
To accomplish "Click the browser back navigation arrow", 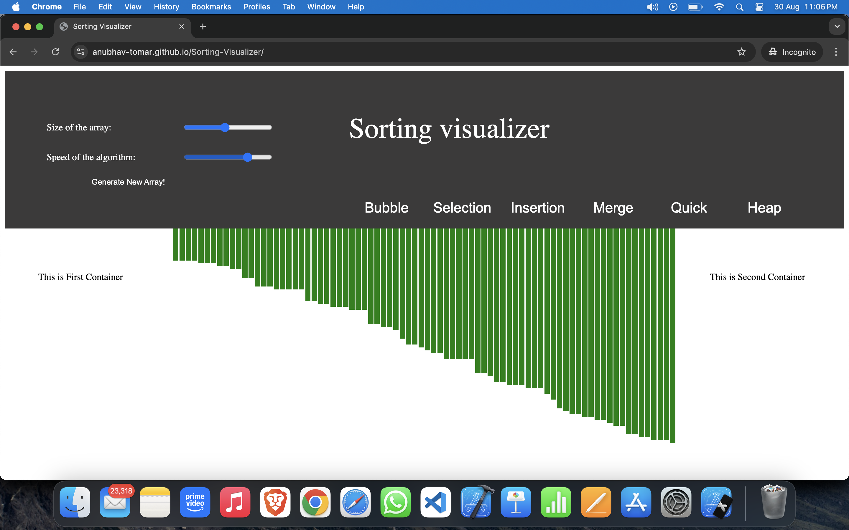I will coord(13,52).
